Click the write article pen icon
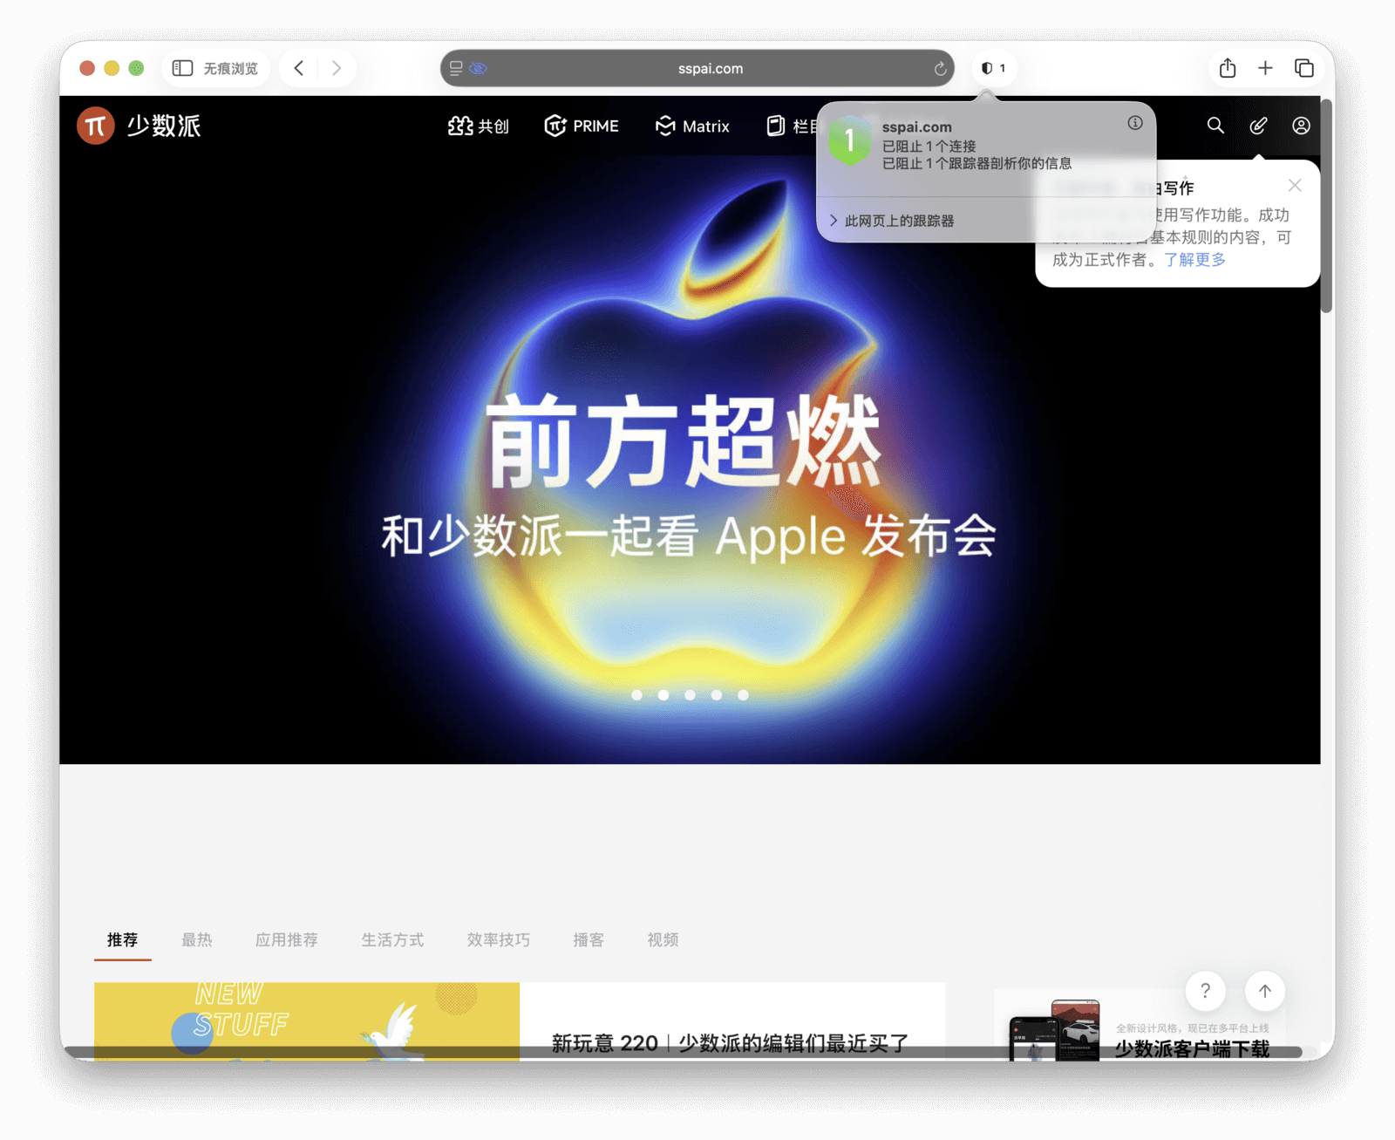1395x1140 pixels. pyautogui.click(x=1258, y=126)
